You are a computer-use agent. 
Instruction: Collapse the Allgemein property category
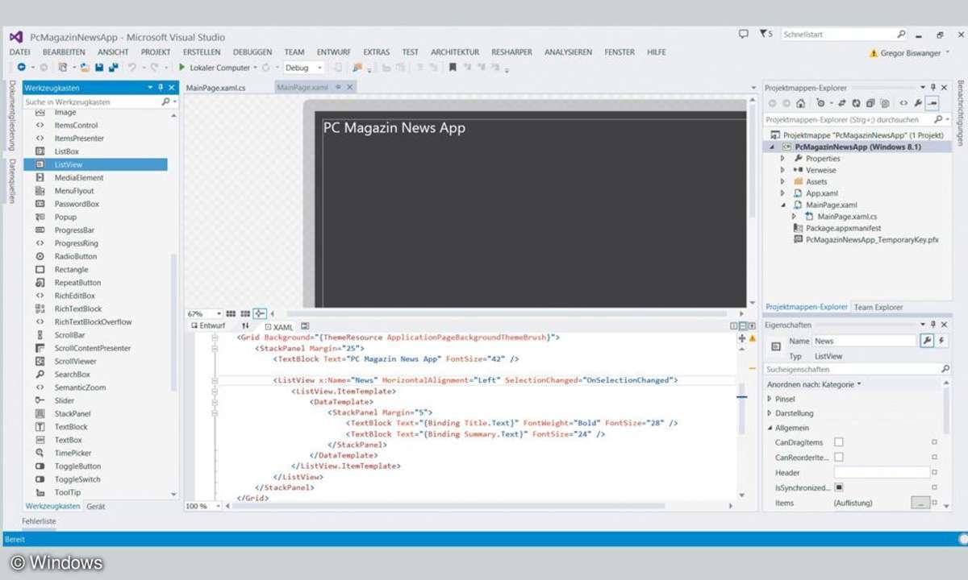click(x=770, y=428)
